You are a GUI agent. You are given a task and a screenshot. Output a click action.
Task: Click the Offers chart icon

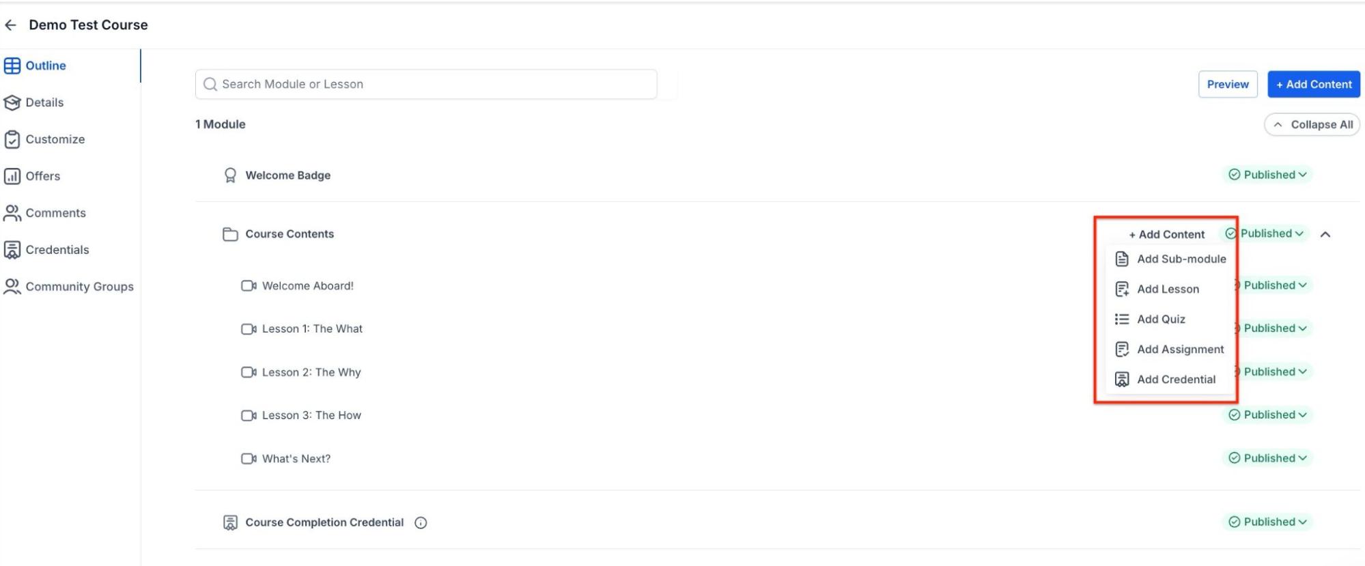[x=12, y=176]
